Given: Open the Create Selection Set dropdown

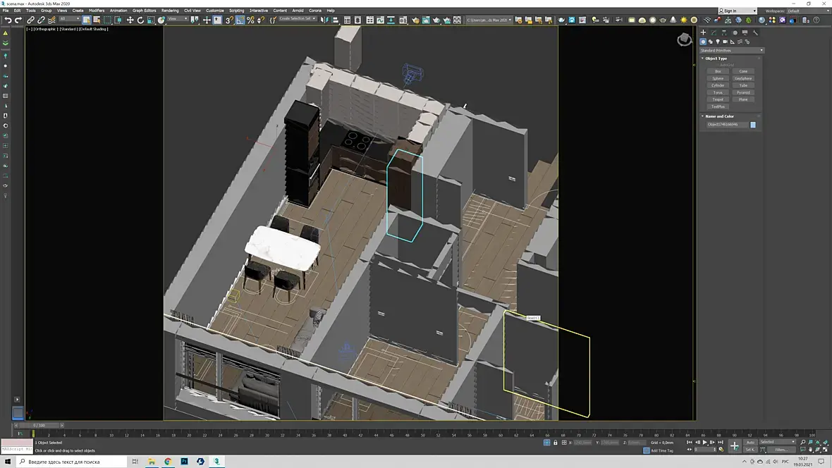Looking at the screenshot, I should tap(296, 19).
